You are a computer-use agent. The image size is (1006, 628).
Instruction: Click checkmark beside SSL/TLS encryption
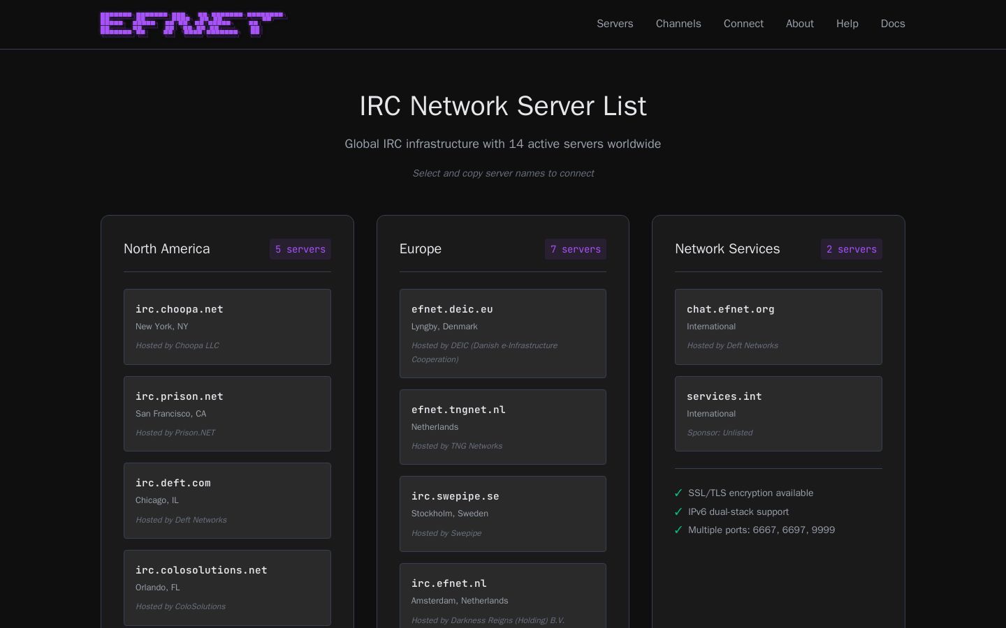[678, 493]
